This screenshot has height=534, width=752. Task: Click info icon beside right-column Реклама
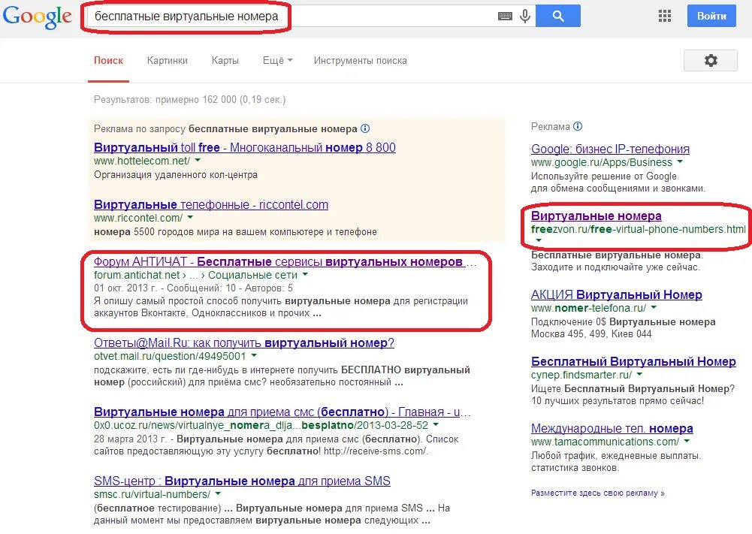pos(578,126)
